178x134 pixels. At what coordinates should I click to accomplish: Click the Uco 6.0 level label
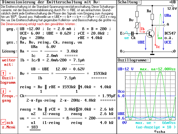(121, 94)
